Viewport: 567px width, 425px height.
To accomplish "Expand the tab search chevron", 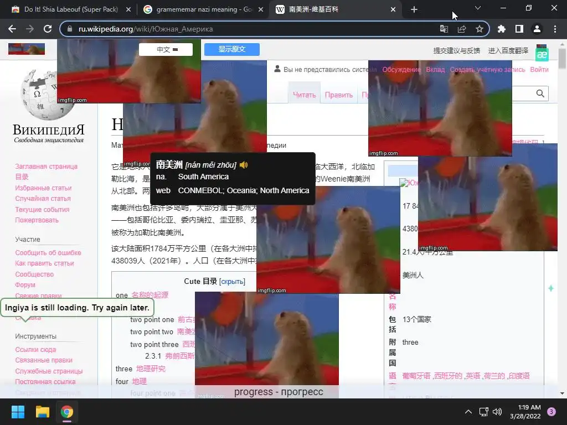I will point(478,8).
